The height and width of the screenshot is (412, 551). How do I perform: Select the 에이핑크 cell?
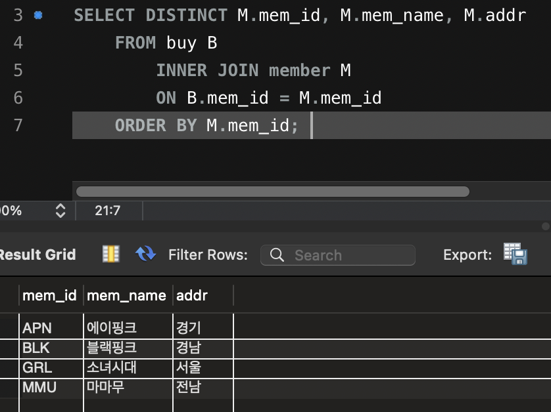coord(128,328)
